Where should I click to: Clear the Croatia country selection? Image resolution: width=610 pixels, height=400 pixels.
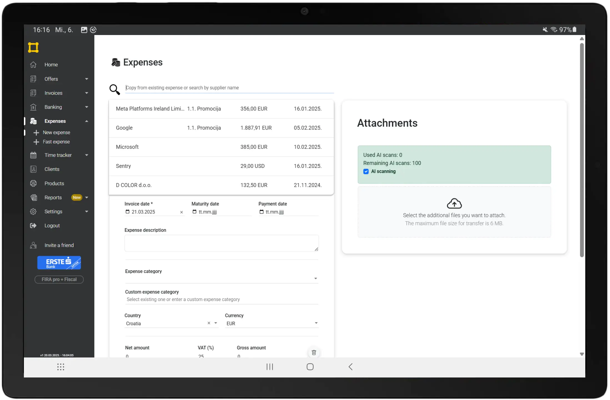pos(209,323)
